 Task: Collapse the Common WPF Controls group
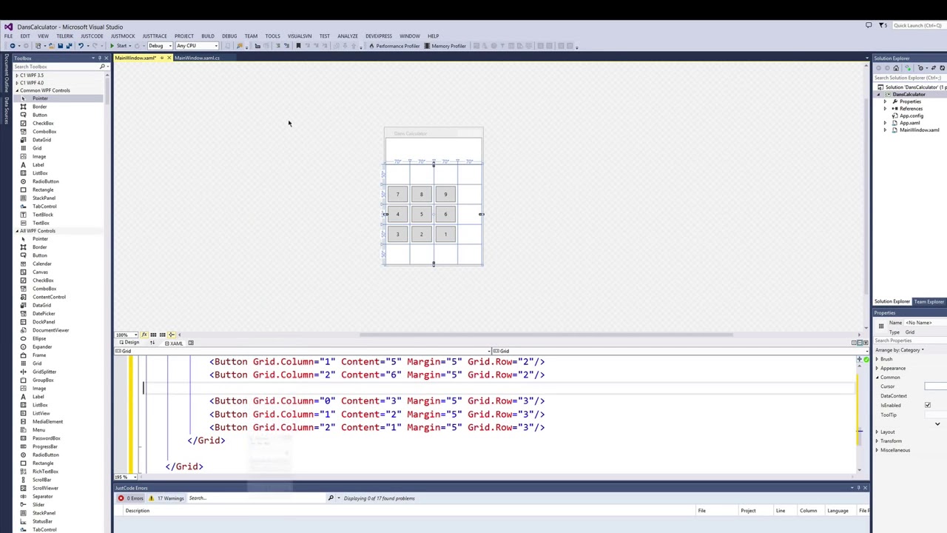pyautogui.click(x=17, y=90)
